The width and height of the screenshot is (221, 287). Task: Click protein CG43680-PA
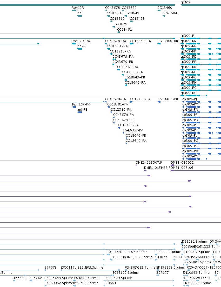click(x=133, y=130)
